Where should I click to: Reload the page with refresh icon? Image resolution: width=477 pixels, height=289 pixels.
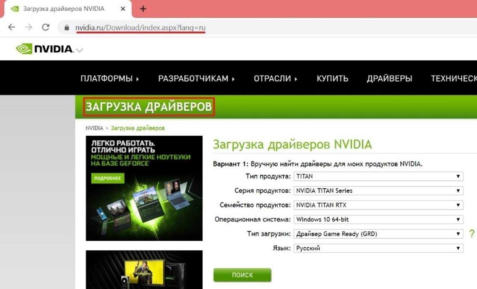pos(46,28)
